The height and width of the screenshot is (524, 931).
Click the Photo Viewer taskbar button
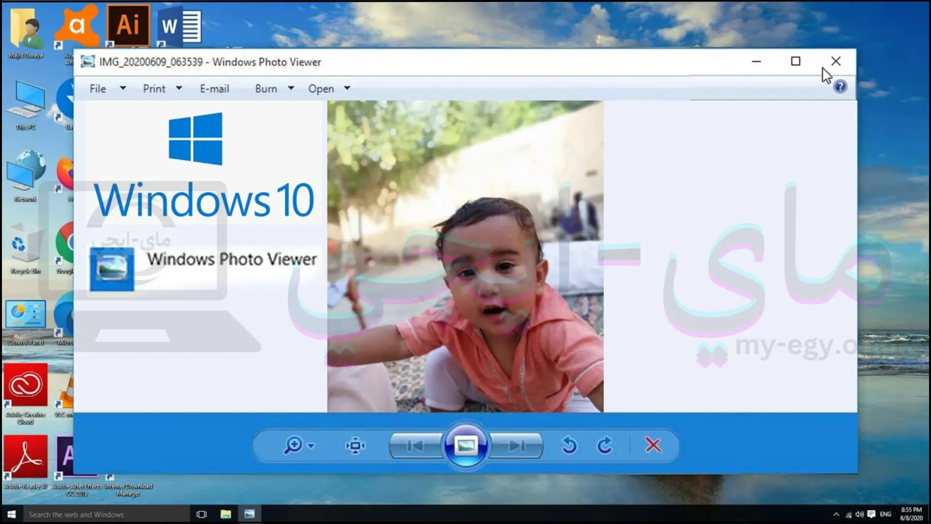pos(250,514)
